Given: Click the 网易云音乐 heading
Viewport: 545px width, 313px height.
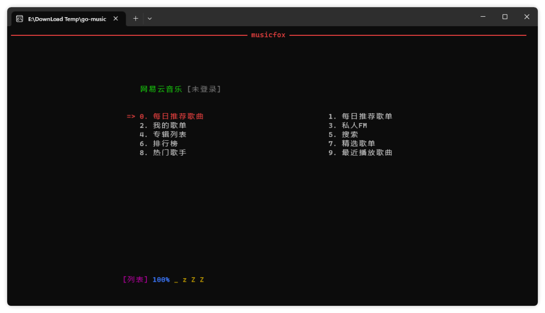Looking at the screenshot, I should tap(161, 89).
